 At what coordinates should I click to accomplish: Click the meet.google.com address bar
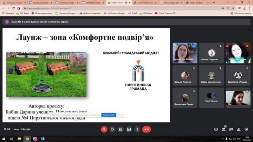point(70,8)
